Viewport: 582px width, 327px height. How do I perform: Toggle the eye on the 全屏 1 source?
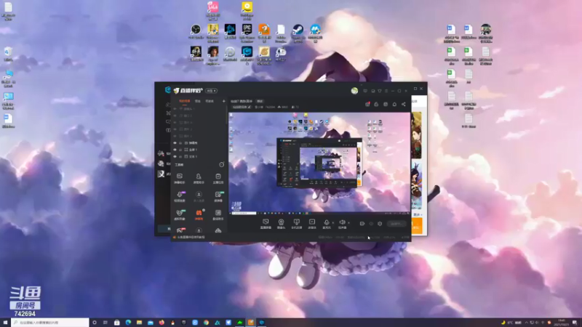pyautogui.click(x=175, y=150)
